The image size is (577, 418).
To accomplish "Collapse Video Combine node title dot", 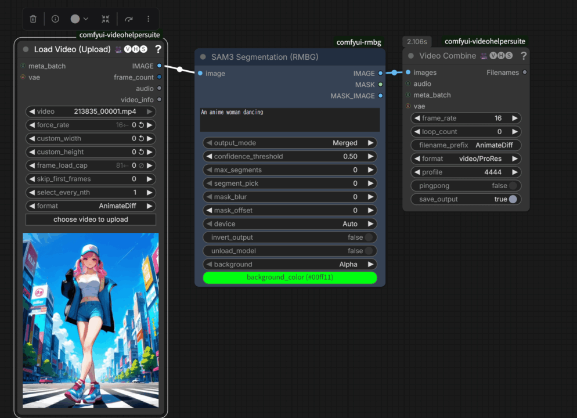I will (x=410, y=56).
